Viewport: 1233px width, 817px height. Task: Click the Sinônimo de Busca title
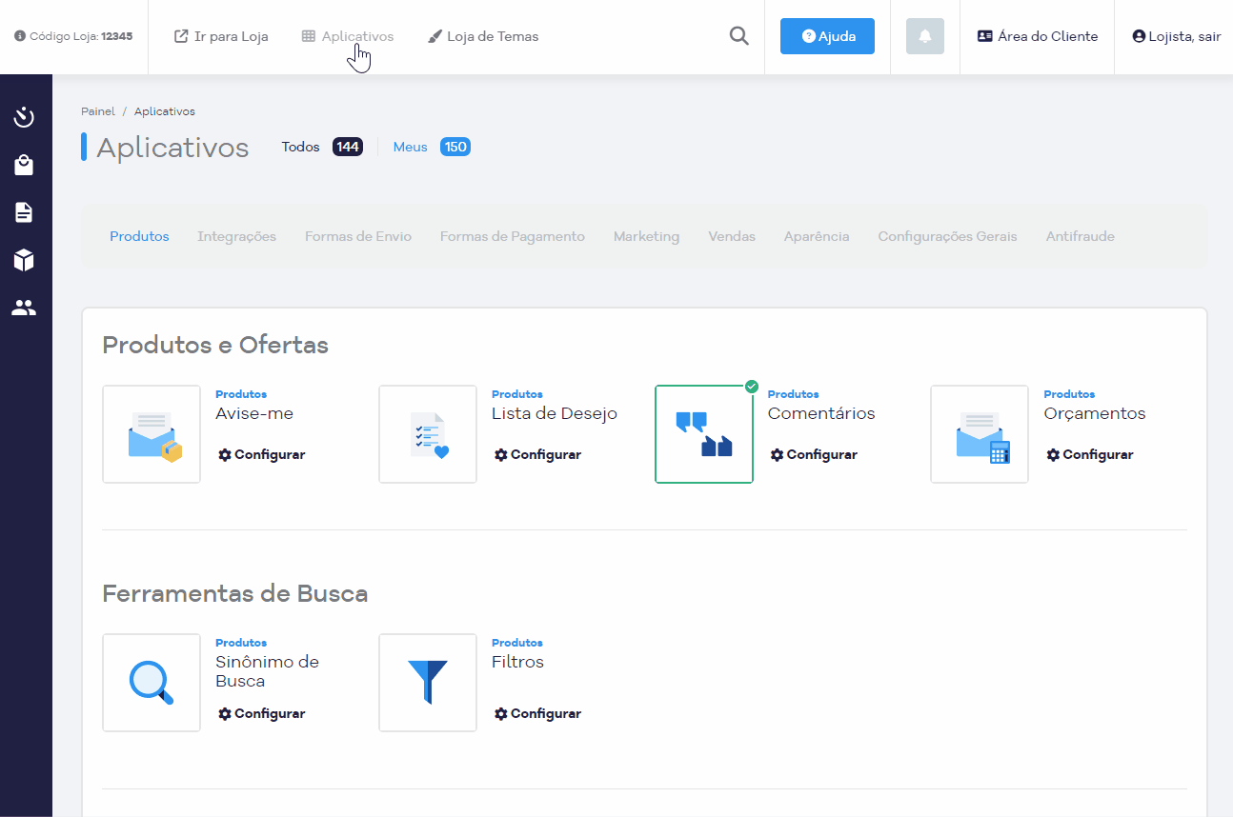[x=268, y=671]
